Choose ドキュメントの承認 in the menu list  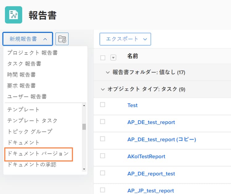coord(32,164)
